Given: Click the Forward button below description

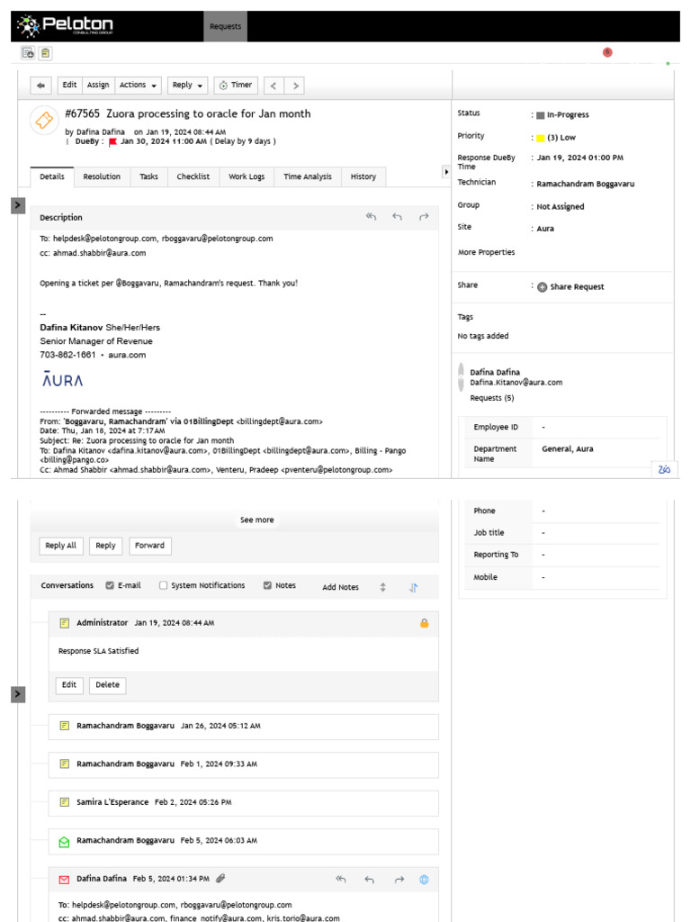Looking at the screenshot, I should (x=150, y=546).
